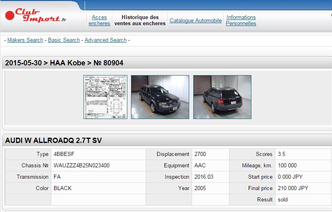Click the final price 210 000 JPY value
The image size is (332, 212).
click(x=292, y=188)
